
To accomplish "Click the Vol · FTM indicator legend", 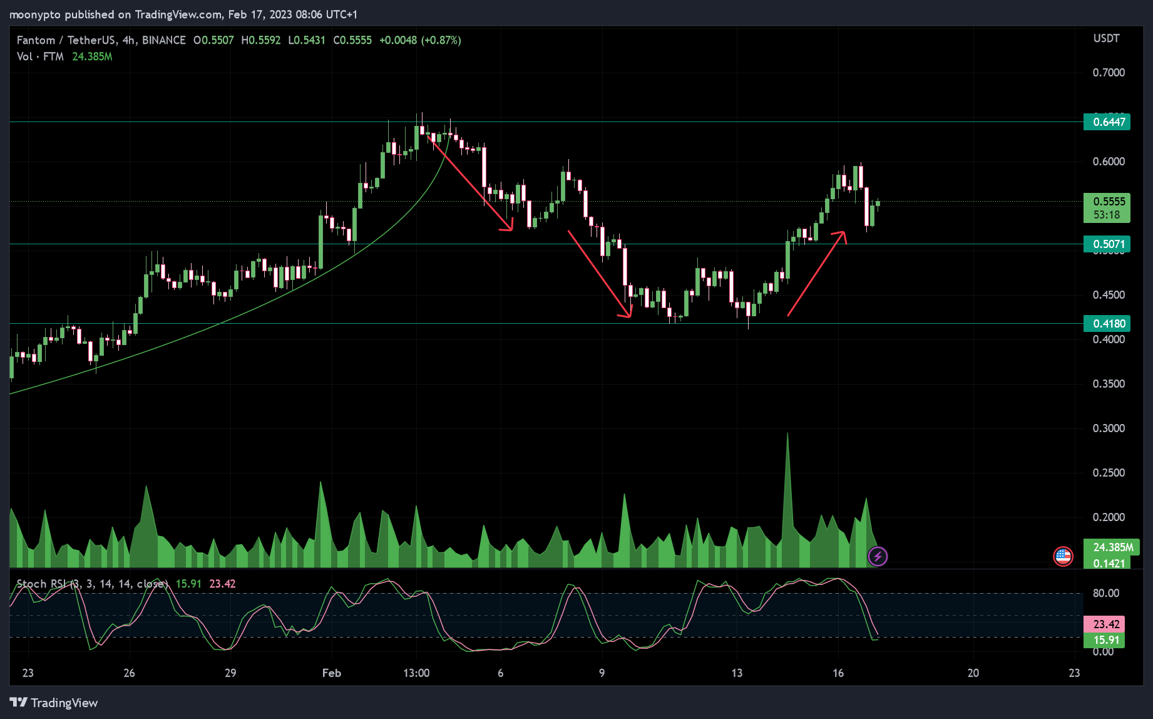I will point(40,56).
